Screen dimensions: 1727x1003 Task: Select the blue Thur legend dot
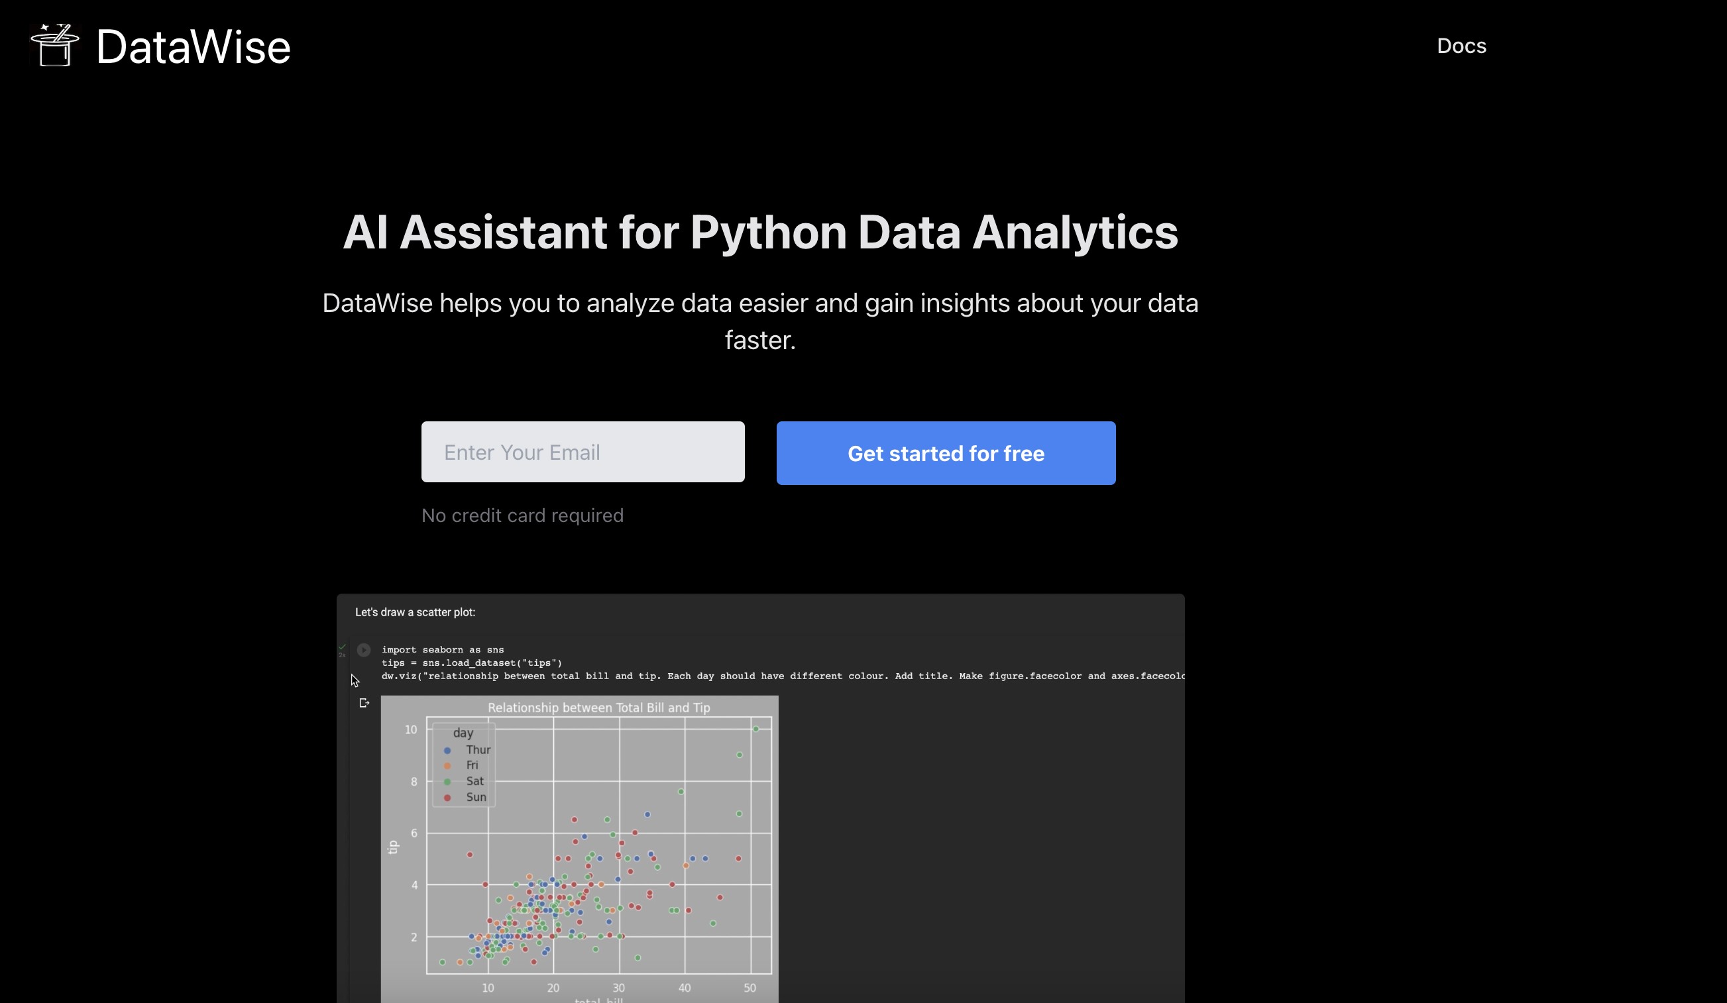447,749
